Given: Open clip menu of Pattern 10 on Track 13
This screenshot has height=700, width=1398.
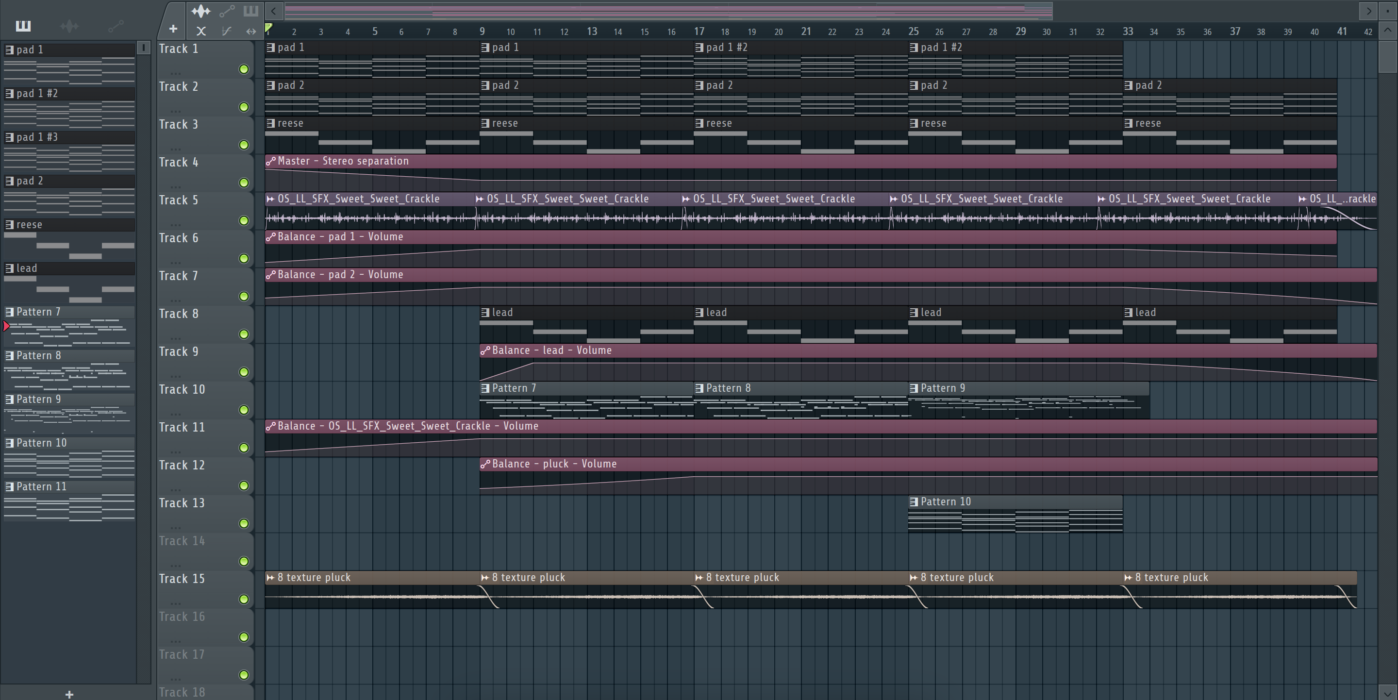Looking at the screenshot, I should 914,502.
